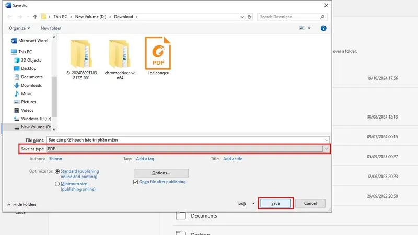Open Windows 10 (C:) drive
Image resolution: width=418 pixels, height=235 pixels.
click(32, 119)
